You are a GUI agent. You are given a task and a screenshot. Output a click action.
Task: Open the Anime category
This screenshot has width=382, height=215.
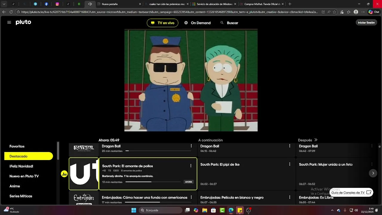click(x=15, y=186)
